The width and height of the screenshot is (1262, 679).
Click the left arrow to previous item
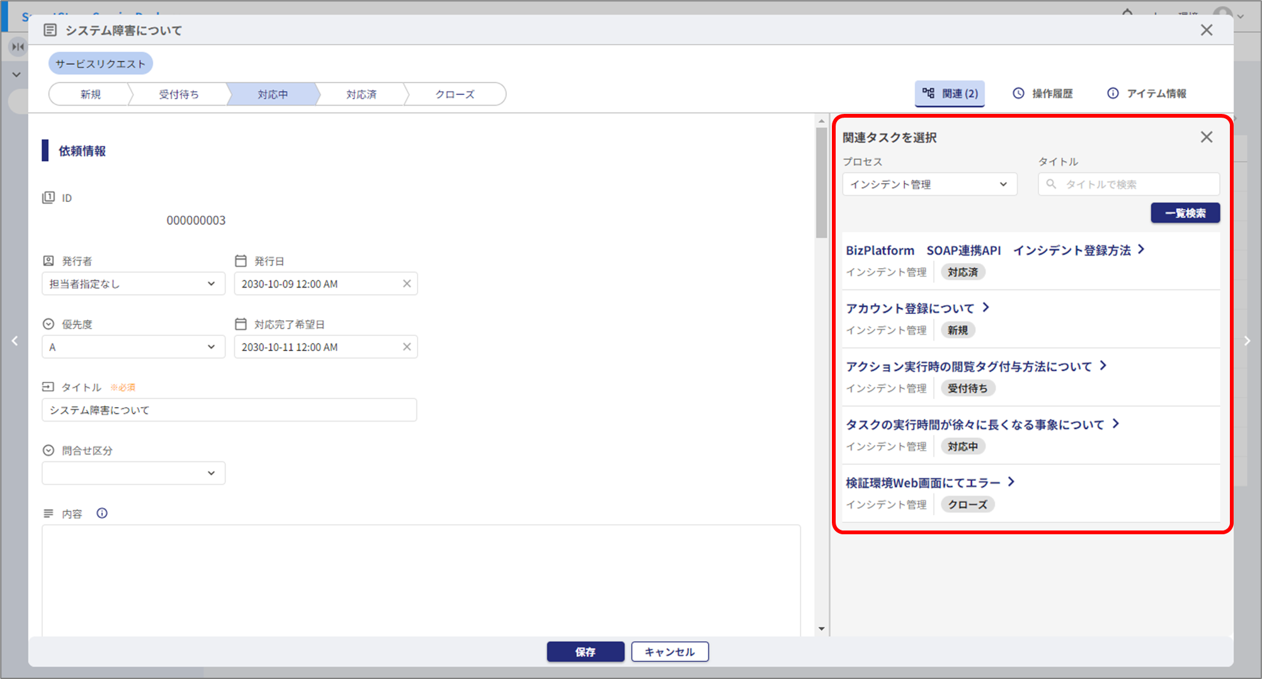[14, 341]
